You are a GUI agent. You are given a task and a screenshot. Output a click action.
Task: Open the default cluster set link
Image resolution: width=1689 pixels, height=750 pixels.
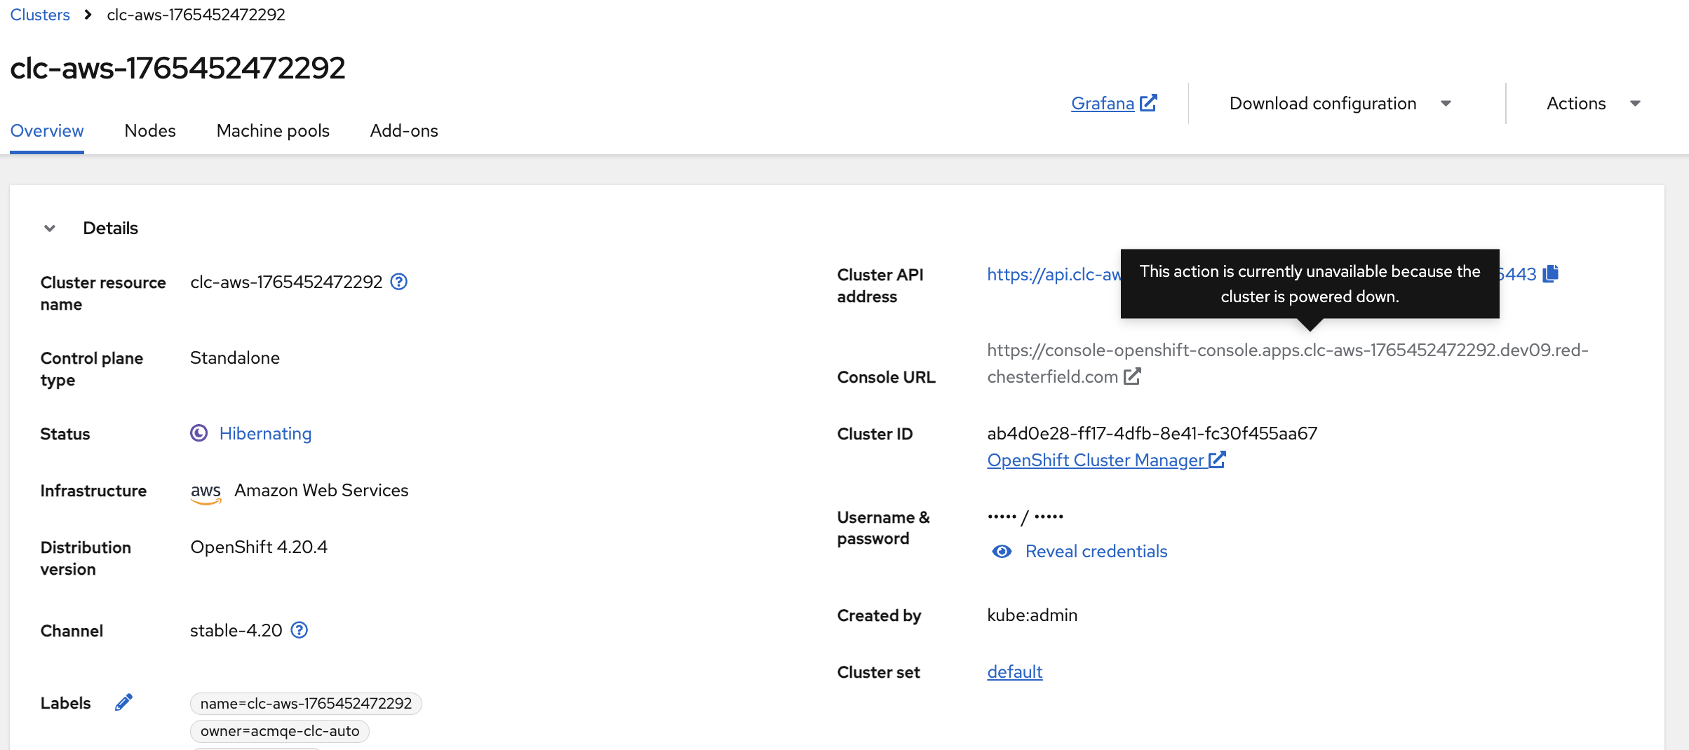coord(1014,672)
